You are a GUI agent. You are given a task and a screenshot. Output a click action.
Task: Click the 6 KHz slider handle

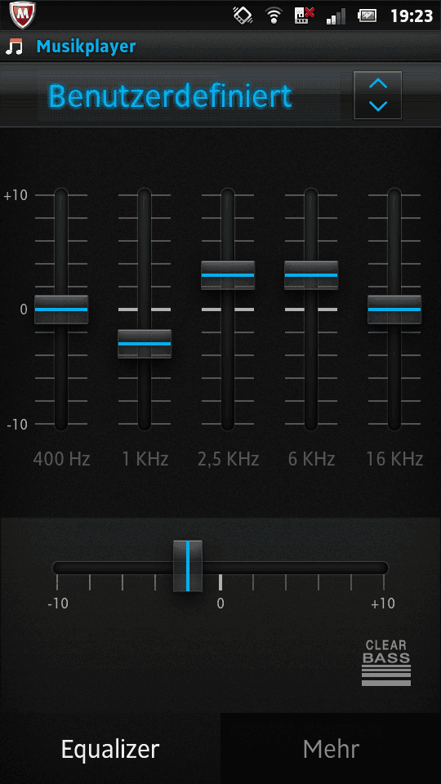pyautogui.click(x=311, y=275)
